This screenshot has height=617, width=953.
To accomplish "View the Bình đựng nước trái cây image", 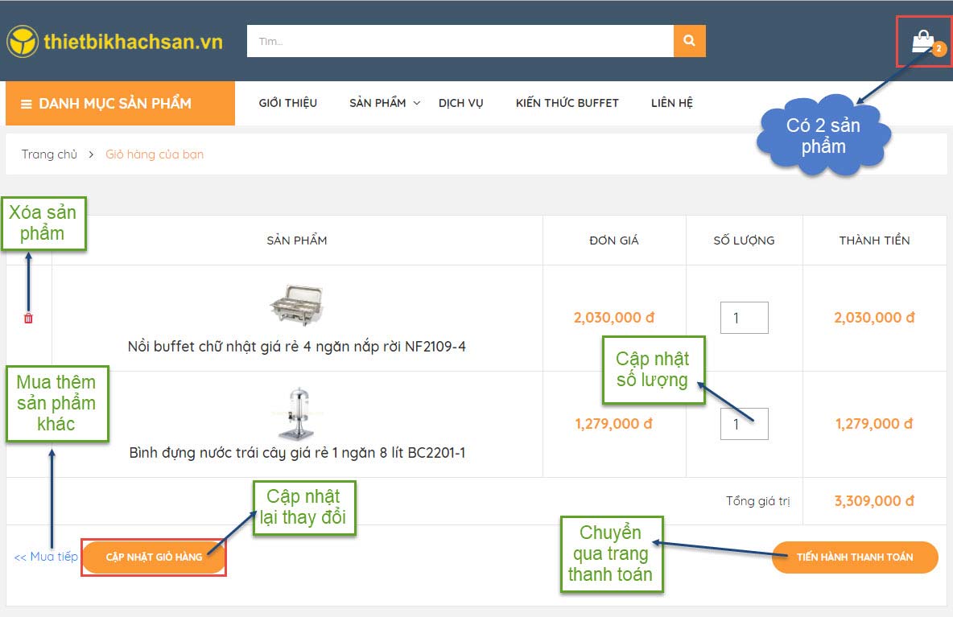I will (296, 413).
